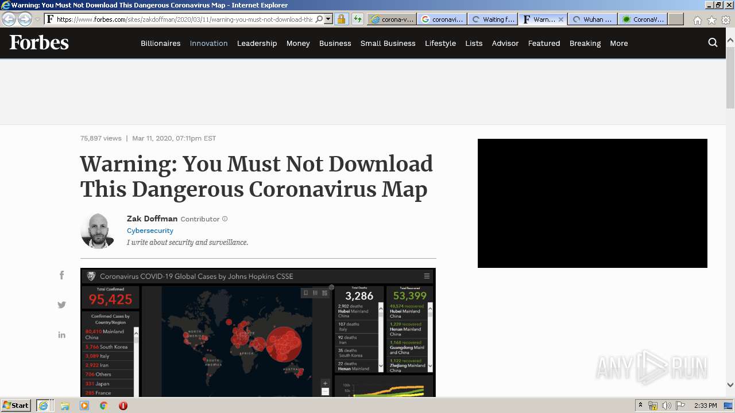The image size is (735, 413).
Task: Open the IE Tools gear icon
Action: click(726, 20)
